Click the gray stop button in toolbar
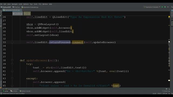The height and width of the screenshot is (97, 173). pyautogui.click(x=168, y=7)
